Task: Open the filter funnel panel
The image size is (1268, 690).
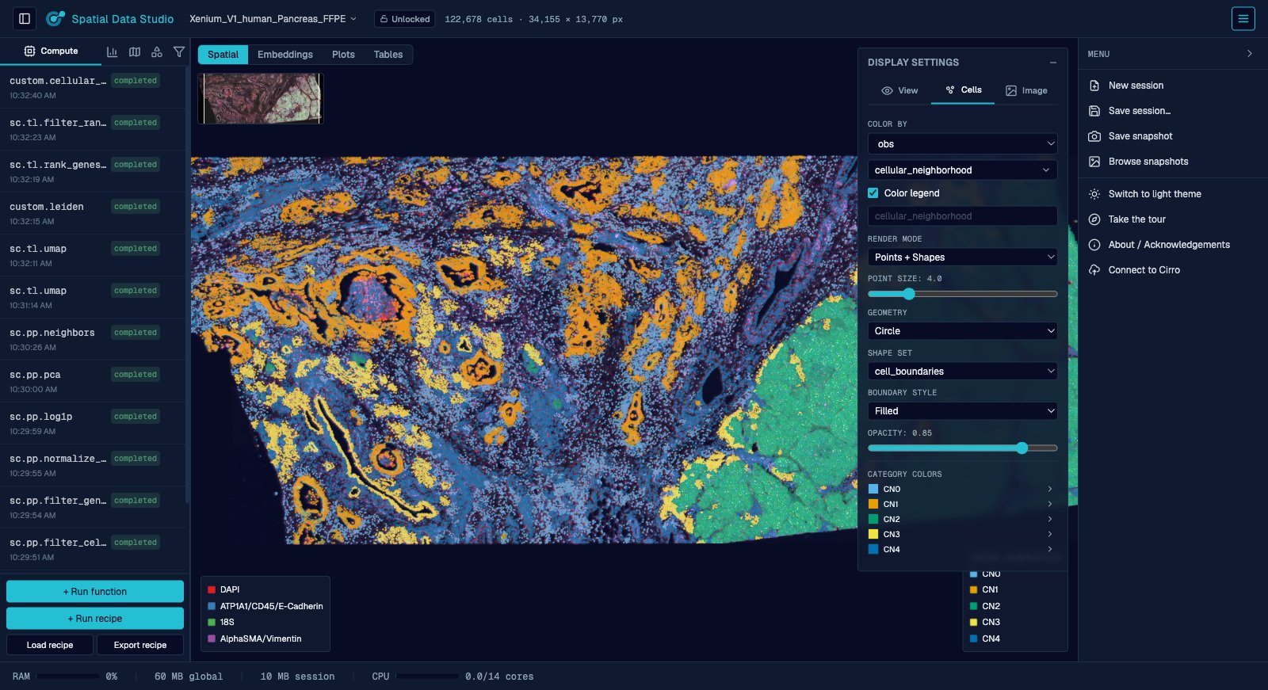Action: tap(179, 51)
